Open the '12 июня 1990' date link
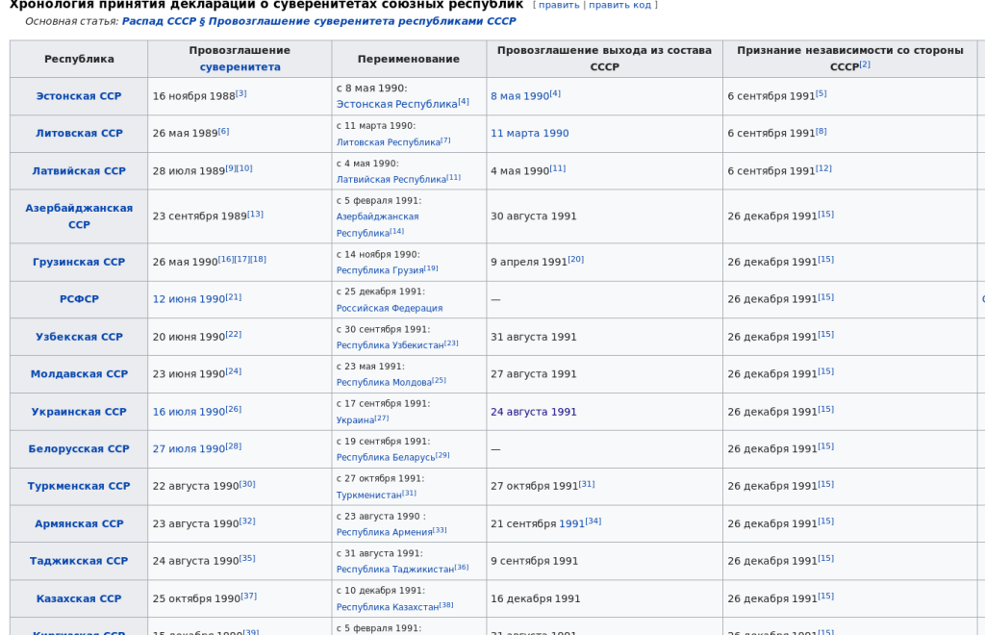Image resolution: width=985 pixels, height=635 pixels. click(189, 299)
